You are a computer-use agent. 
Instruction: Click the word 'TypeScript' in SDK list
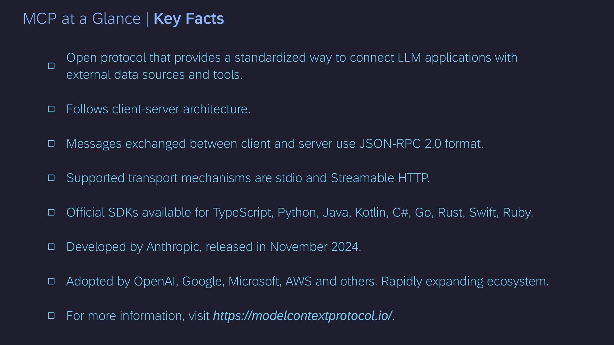[x=243, y=212]
